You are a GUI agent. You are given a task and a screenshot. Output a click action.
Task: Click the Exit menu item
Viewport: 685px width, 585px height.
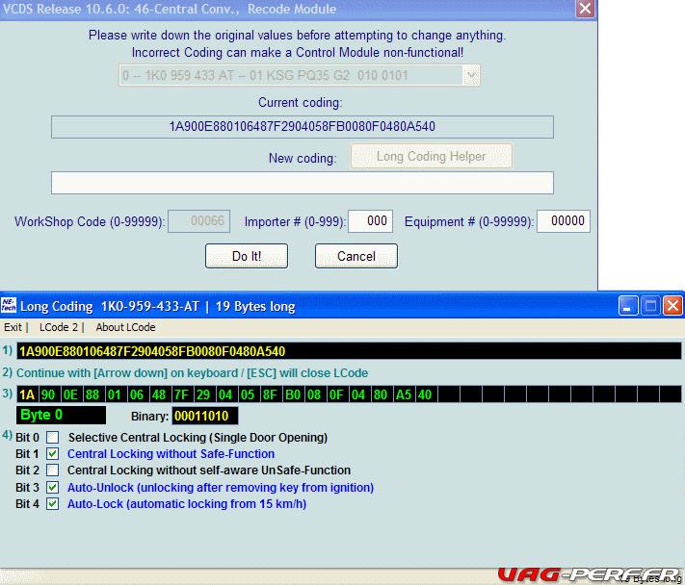[x=13, y=327]
